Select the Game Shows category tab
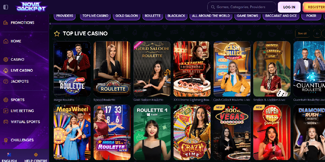This screenshot has height=162, width=325. click(x=247, y=16)
